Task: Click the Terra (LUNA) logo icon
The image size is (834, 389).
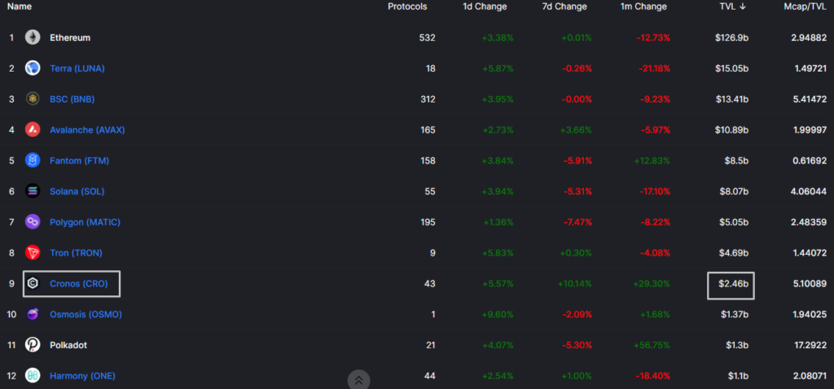Action: [x=33, y=68]
